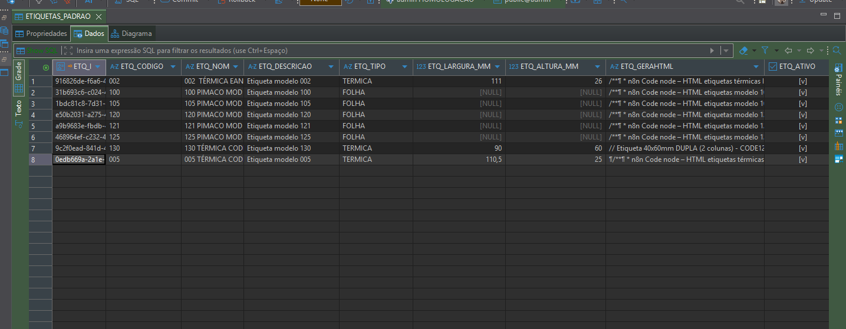The image size is (846, 329).
Task: Click the forward navigation arrow icon
Action: (x=811, y=51)
